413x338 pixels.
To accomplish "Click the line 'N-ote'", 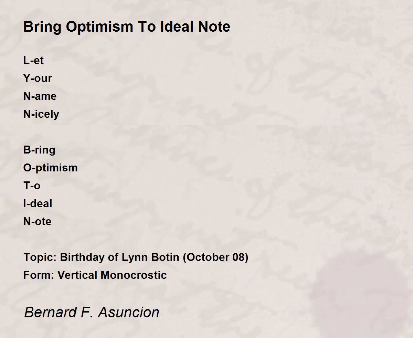I will (x=37, y=221).
